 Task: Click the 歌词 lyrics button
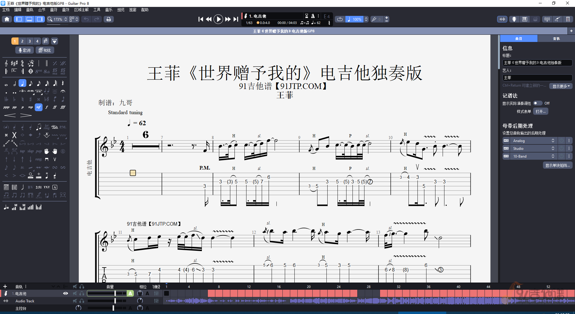[x=25, y=50]
